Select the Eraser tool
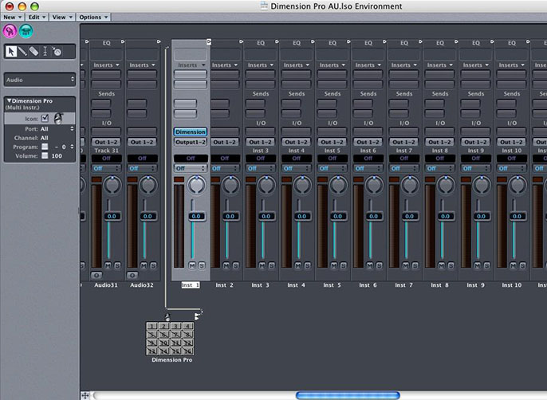547x400 pixels. coord(33,52)
